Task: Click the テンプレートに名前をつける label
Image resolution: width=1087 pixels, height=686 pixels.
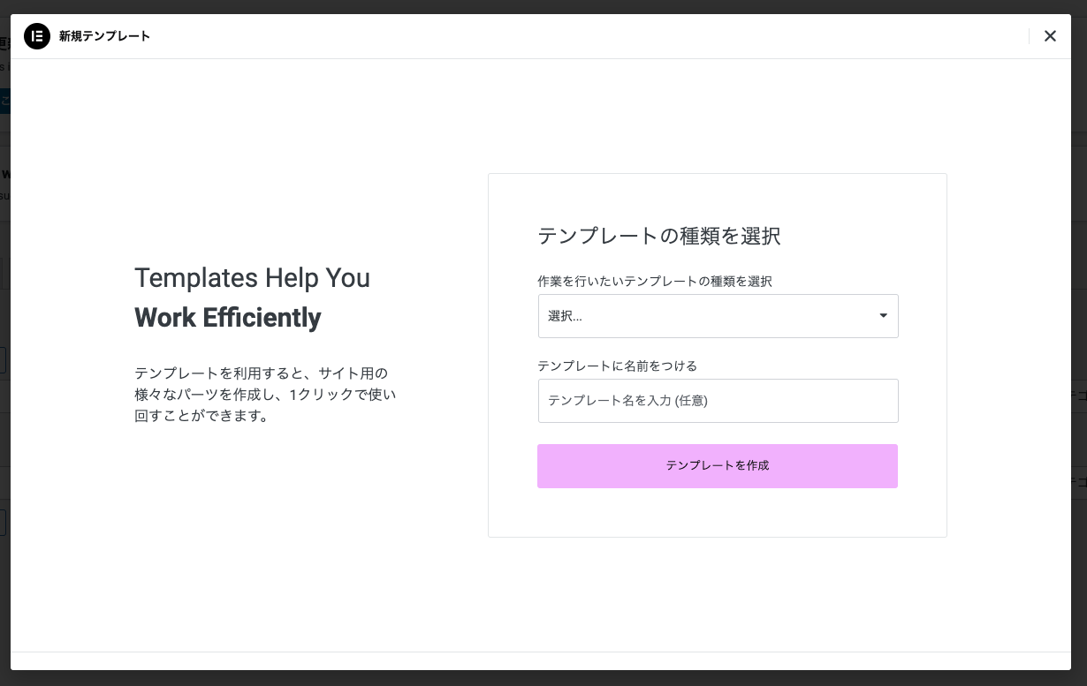Action: click(x=617, y=366)
